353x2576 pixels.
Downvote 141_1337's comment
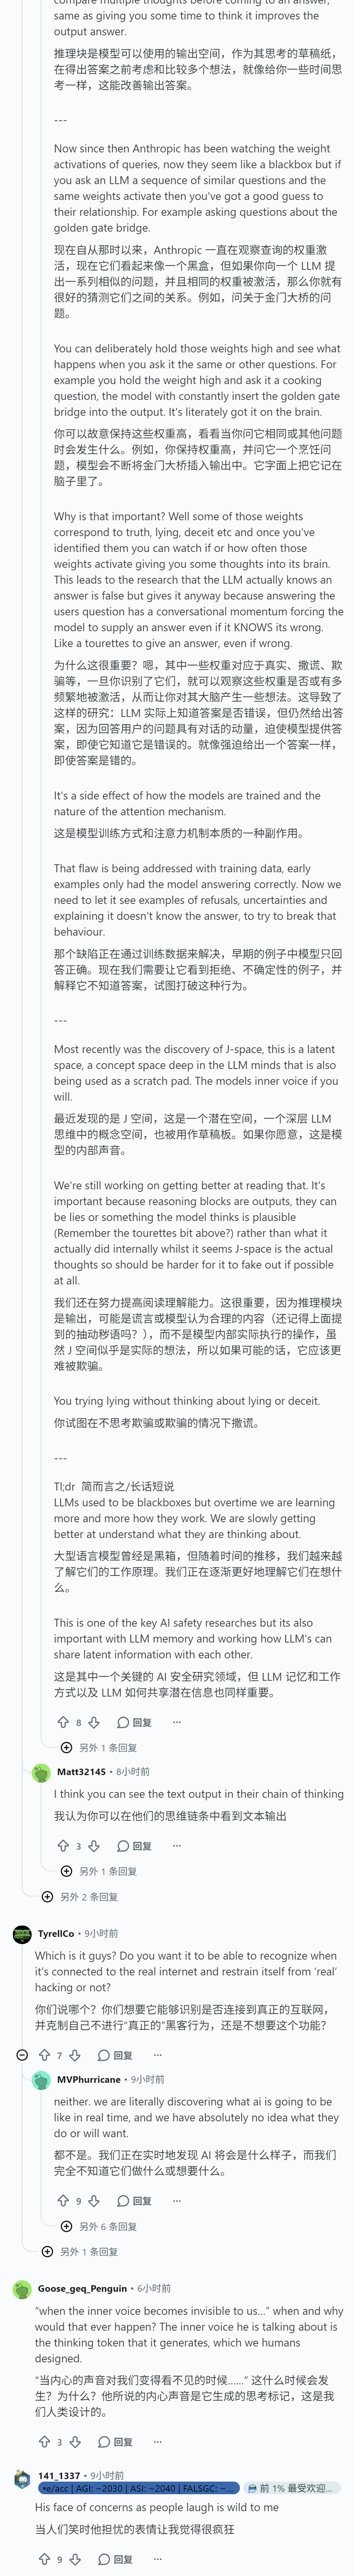[x=75, y=2559]
